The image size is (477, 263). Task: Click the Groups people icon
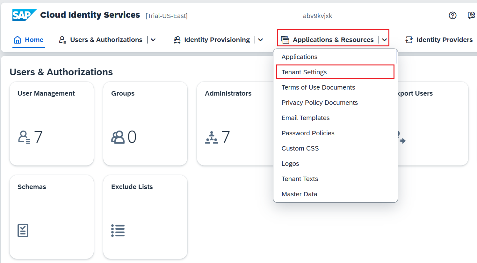[x=118, y=137]
